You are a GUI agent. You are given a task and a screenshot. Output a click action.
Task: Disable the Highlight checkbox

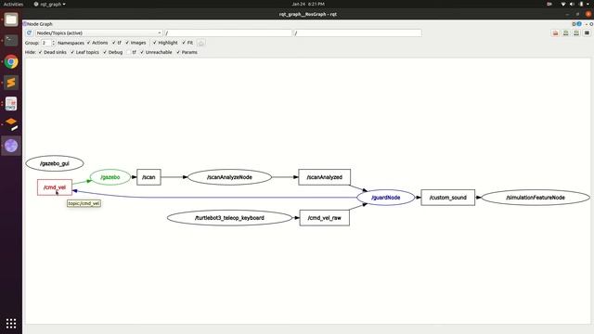pyautogui.click(x=165, y=43)
